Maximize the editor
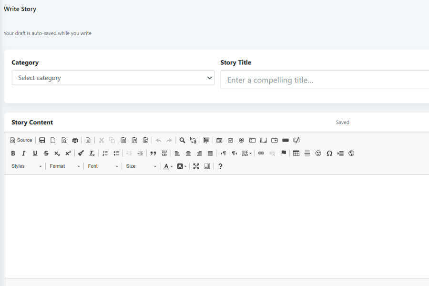This screenshot has width=429, height=286. 196,166
